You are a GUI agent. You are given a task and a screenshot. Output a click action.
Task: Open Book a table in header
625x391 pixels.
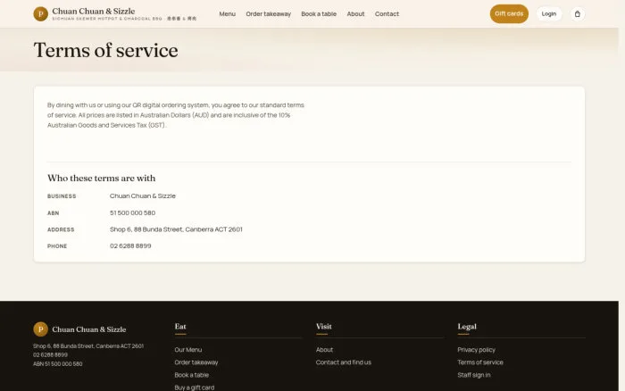(319, 14)
